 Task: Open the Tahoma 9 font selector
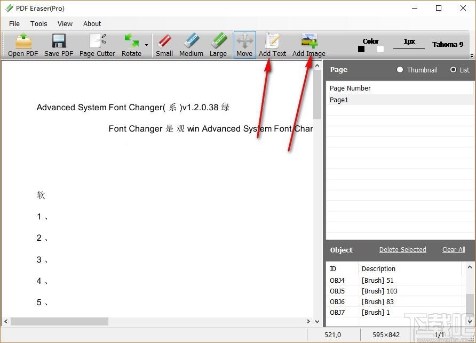(x=448, y=45)
